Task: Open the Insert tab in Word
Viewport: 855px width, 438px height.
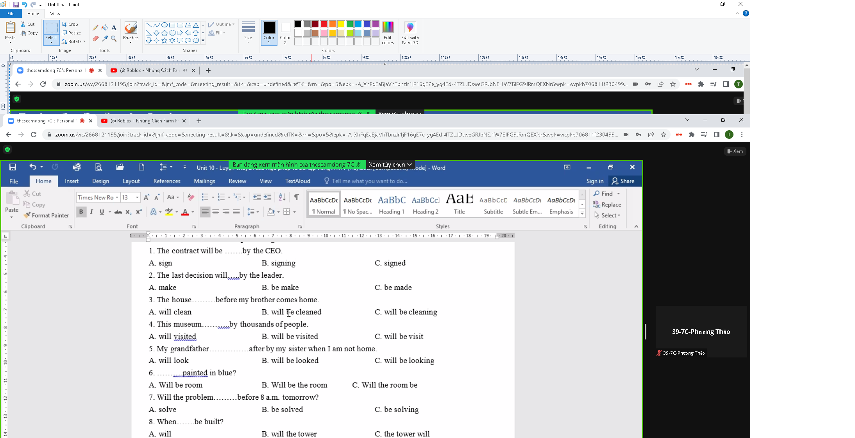Action: coord(72,181)
